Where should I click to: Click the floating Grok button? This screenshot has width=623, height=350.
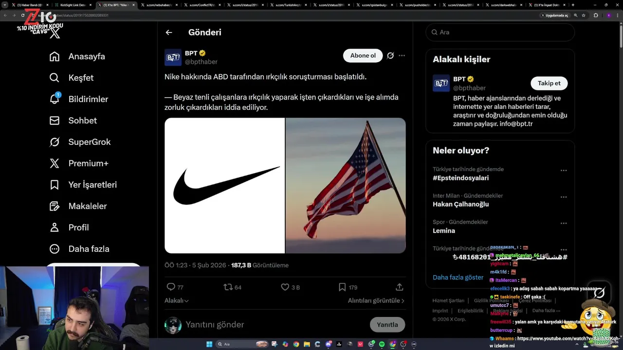[599, 293]
